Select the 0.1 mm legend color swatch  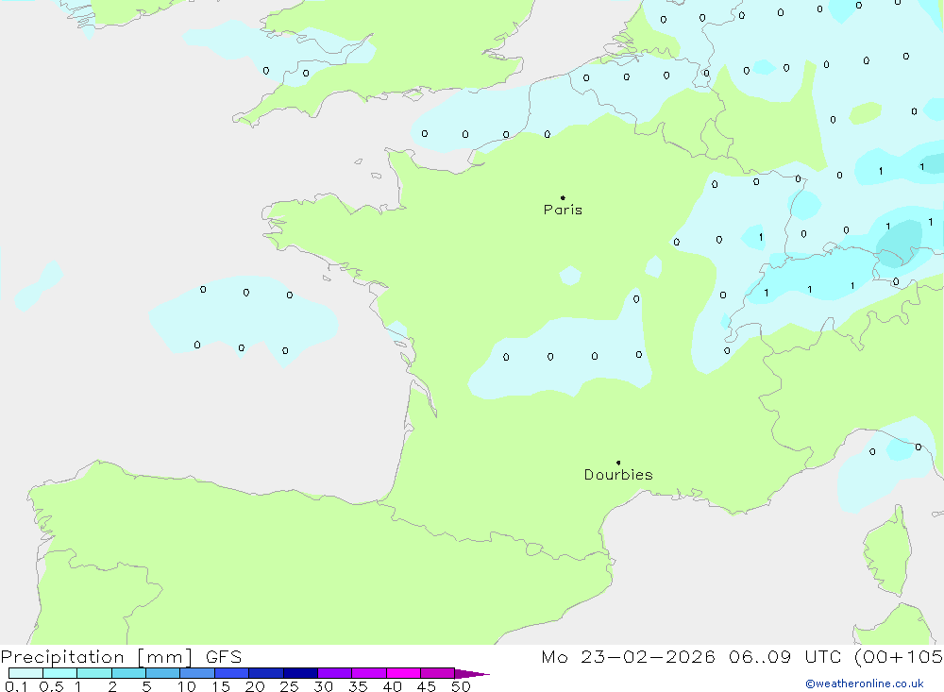click(25, 673)
